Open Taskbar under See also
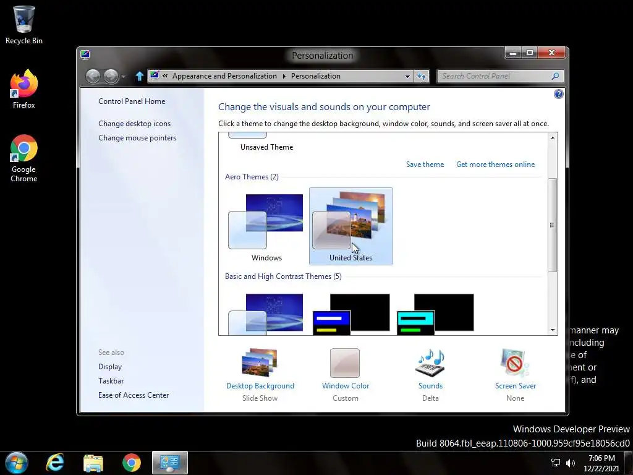This screenshot has height=475, width=633. click(111, 381)
